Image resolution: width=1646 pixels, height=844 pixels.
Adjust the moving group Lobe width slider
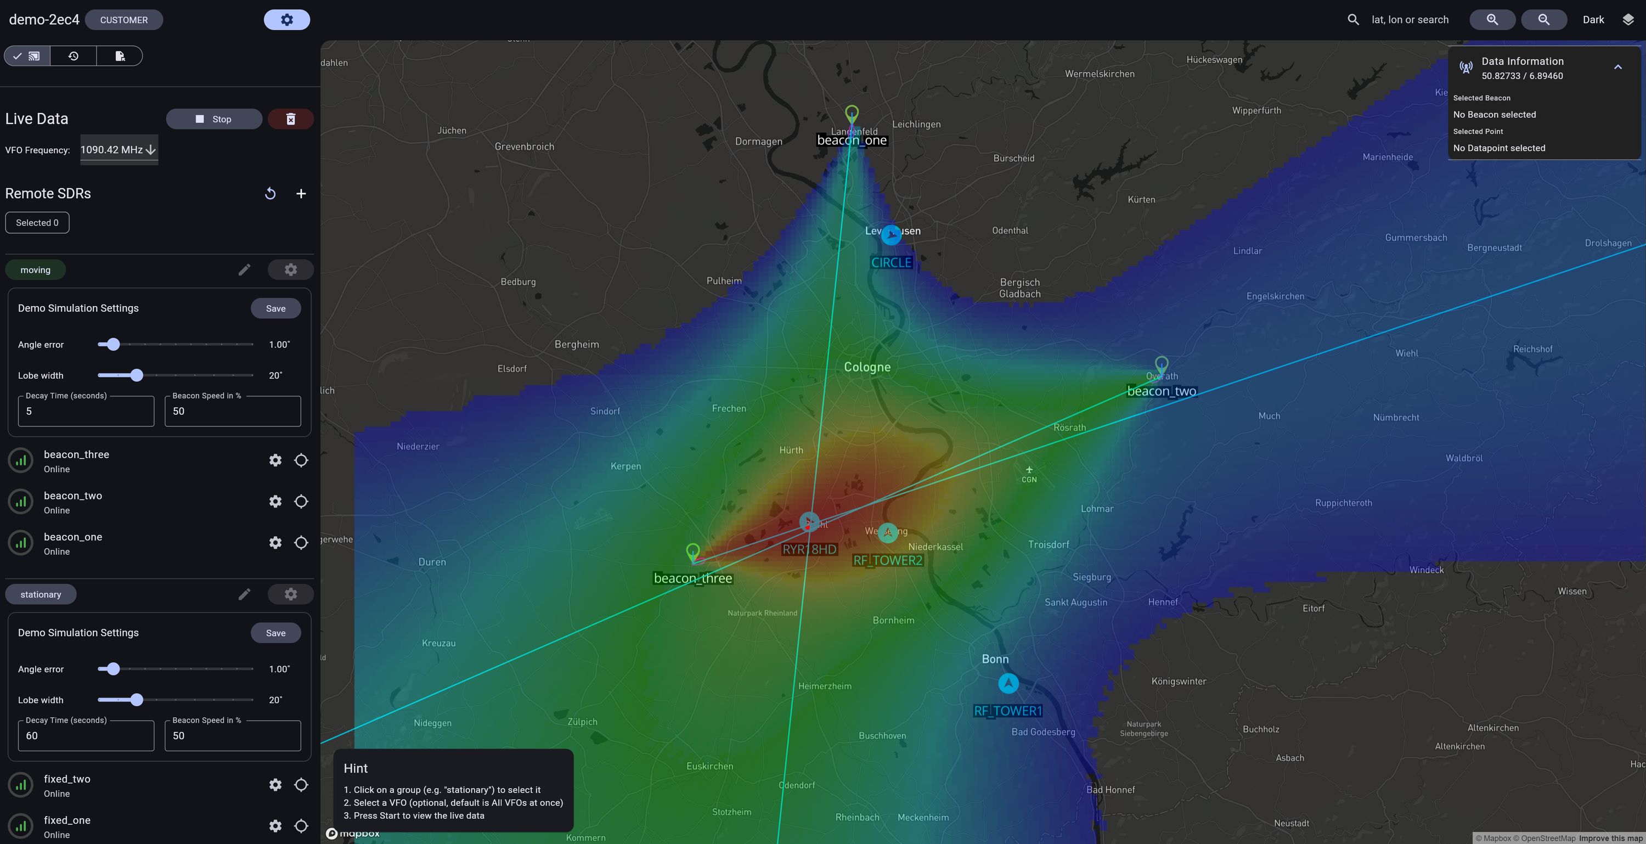(137, 375)
